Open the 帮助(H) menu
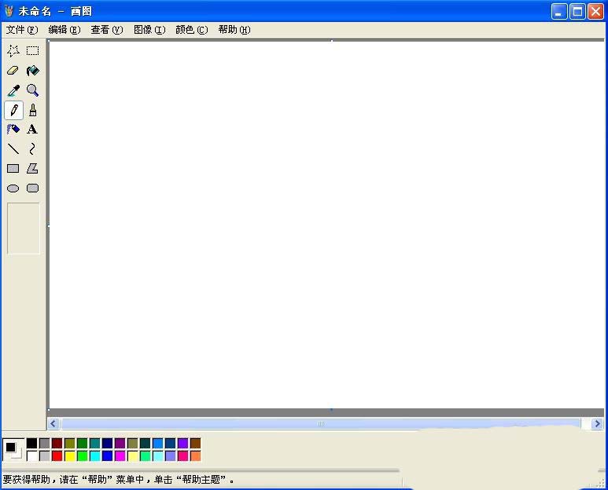Screen dimensions: 608x490 click(x=234, y=30)
